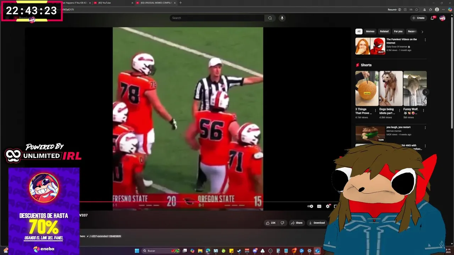Focus the YouTube search field
The height and width of the screenshot is (255, 454).
(217, 18)
